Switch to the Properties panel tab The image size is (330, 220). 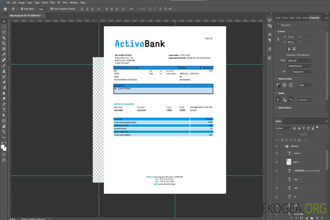coord(314,18)
